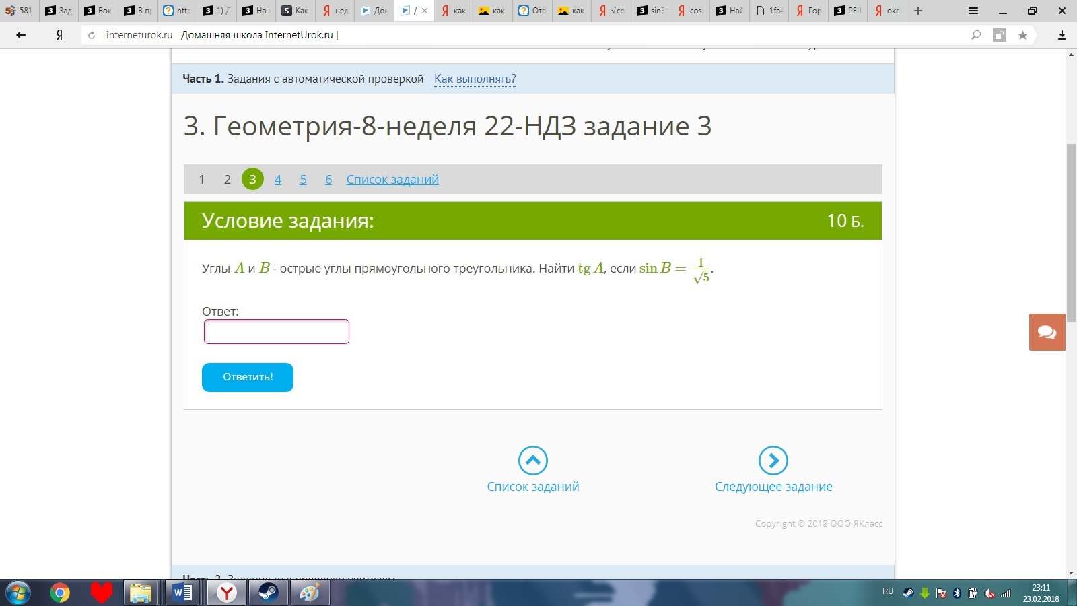Open 'Список заданий' link in task navigation bar
Screen dimensions: 1077x606
click(x=392, y=179)
